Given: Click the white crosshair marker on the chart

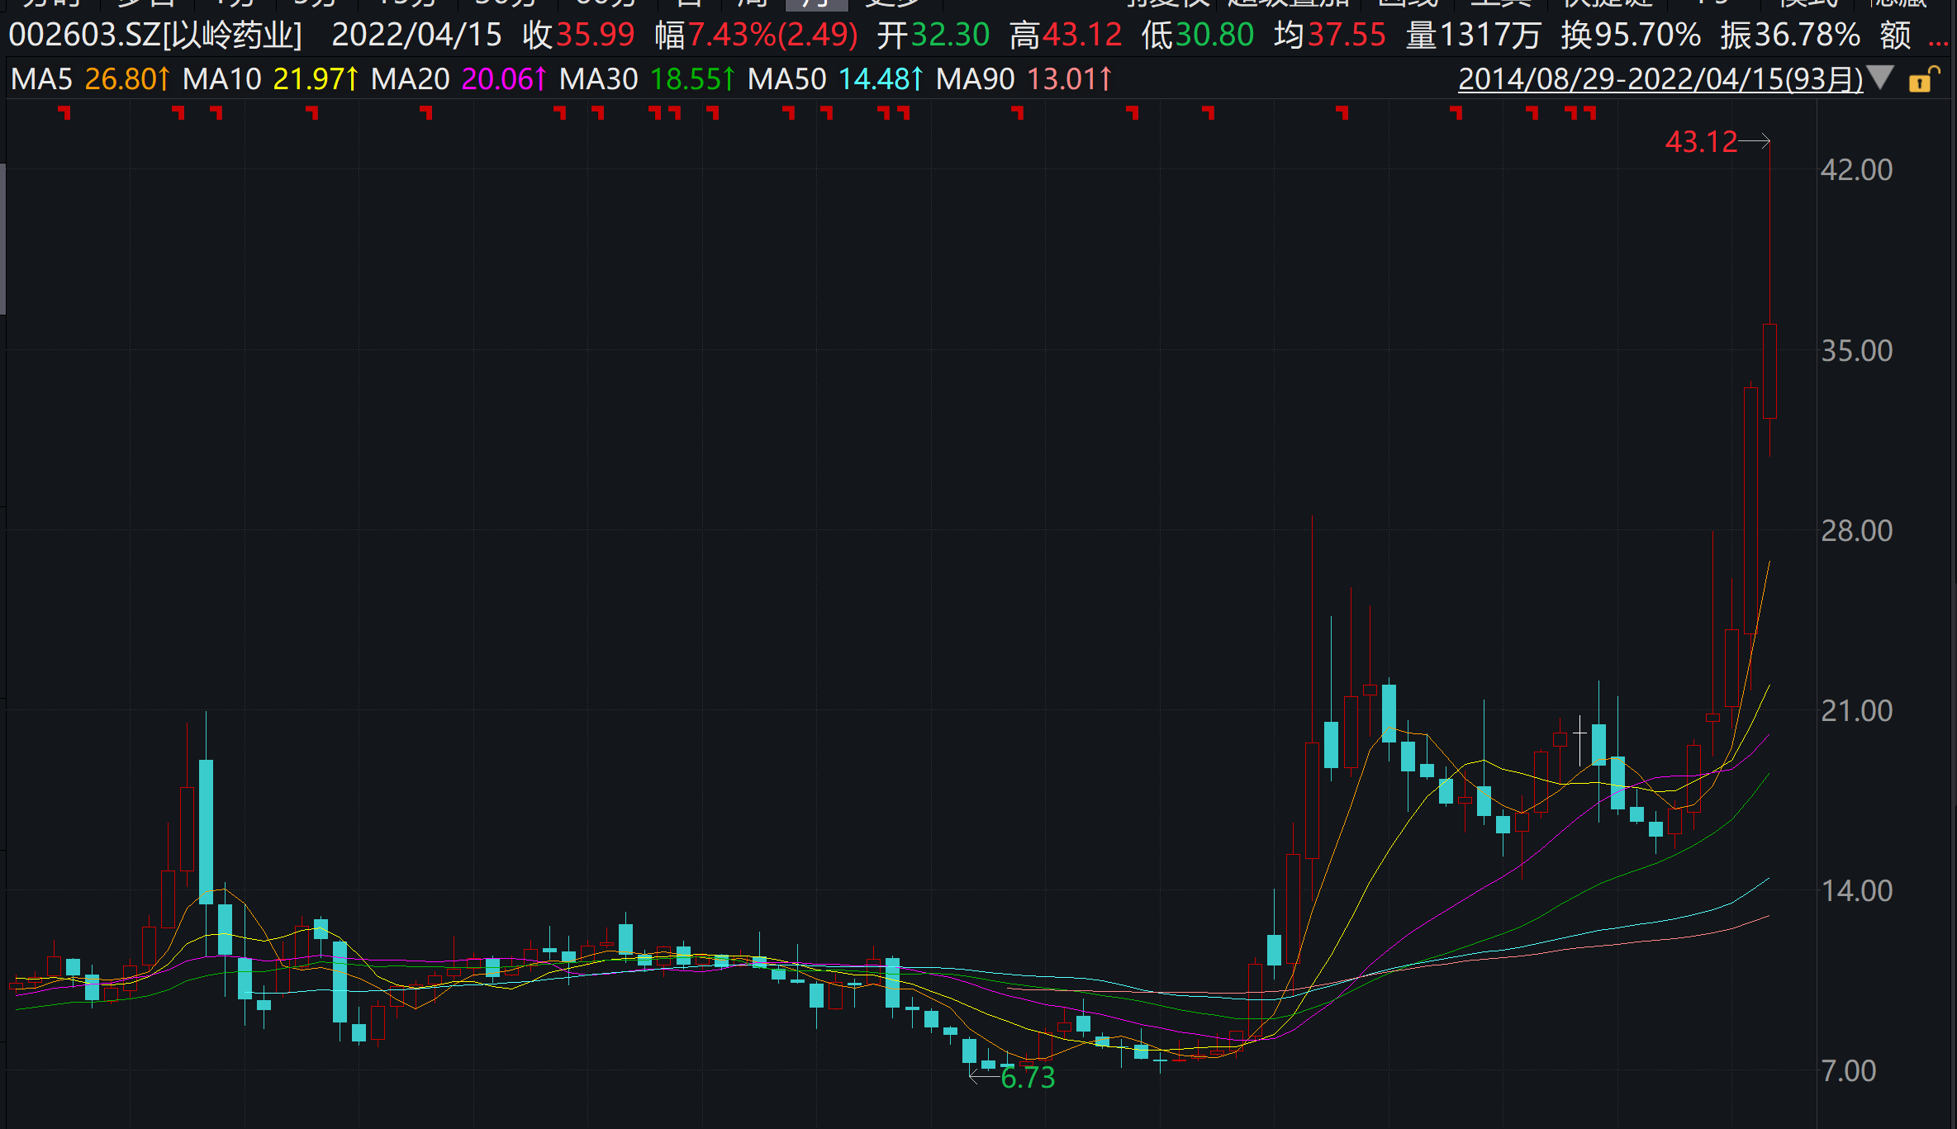Looking at the screenshot, I should coord(1579,733).
